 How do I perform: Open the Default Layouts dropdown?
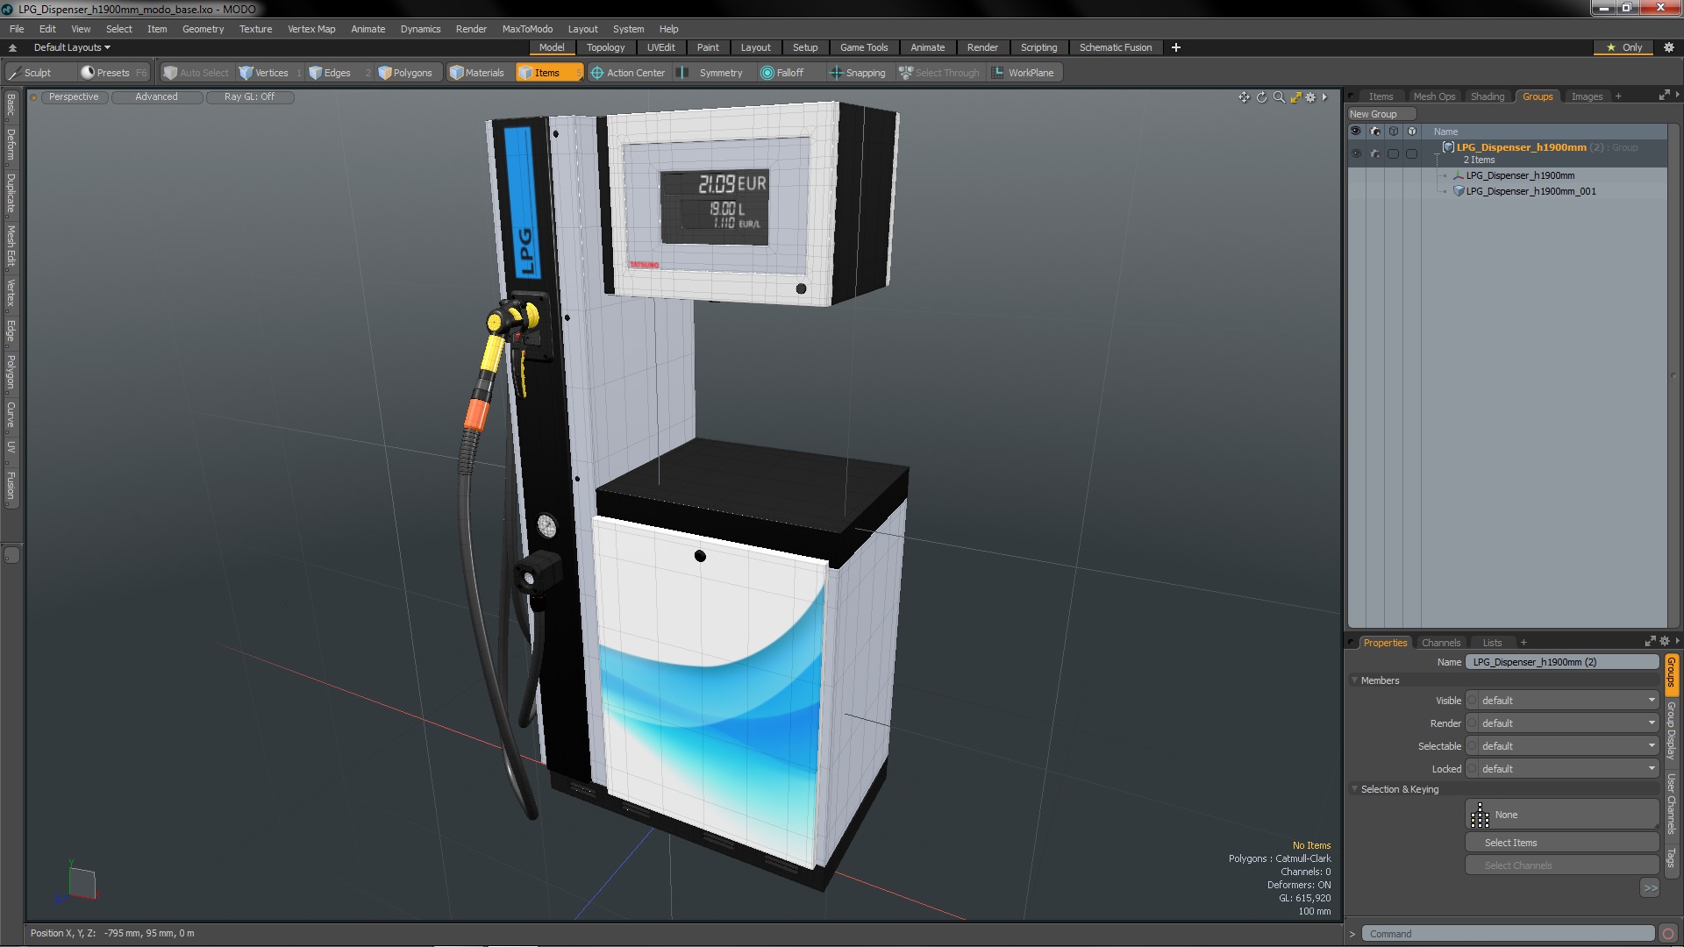[x=72, y=47]
